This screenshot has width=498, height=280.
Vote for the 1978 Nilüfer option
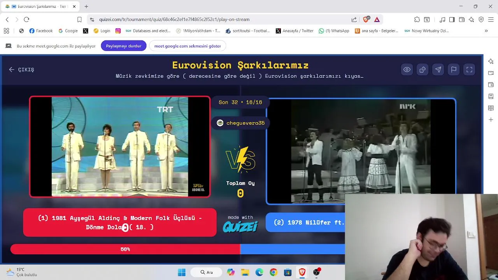305,222
